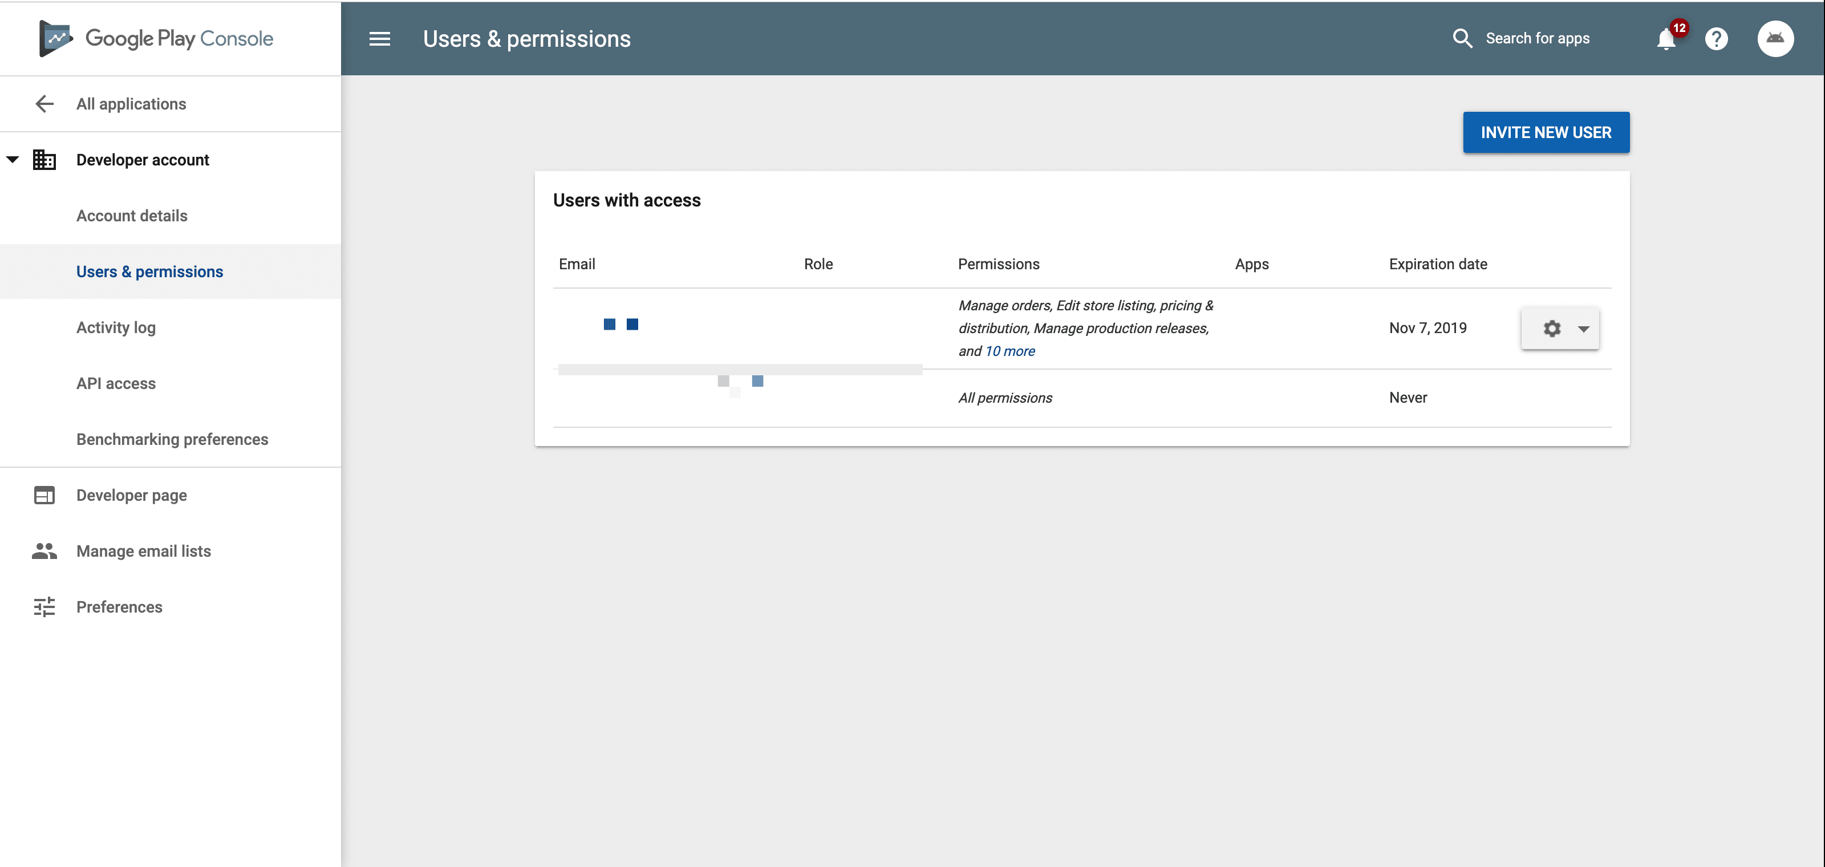Open the gear dropdown for Nov 7 user
1825x867 pixels.
coord(1551,329)
